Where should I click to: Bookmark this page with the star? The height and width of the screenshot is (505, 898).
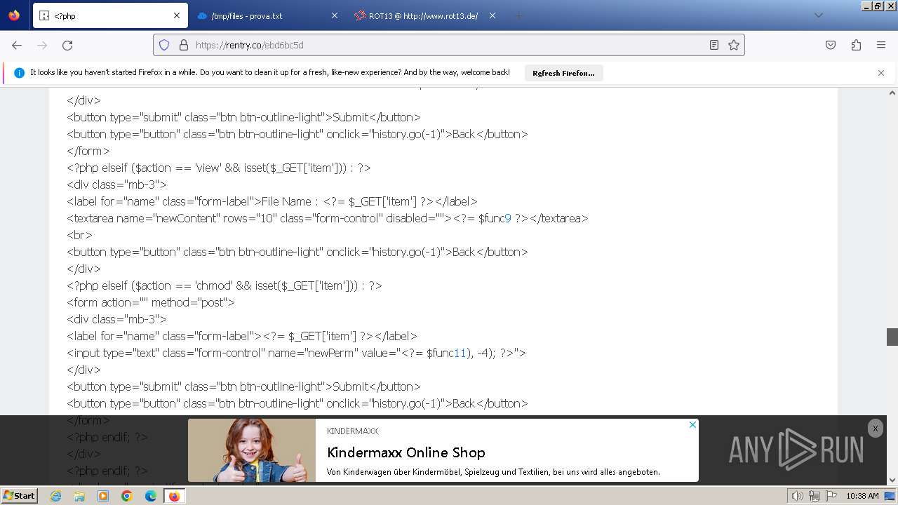(x=734, y=45)
